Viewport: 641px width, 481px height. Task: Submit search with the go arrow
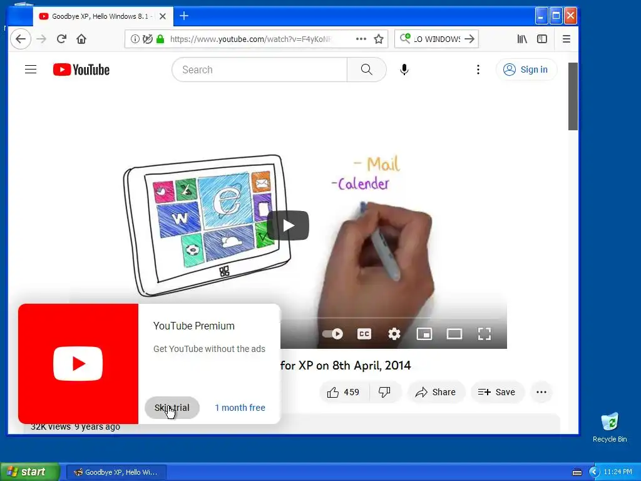(x=469, y=39)
